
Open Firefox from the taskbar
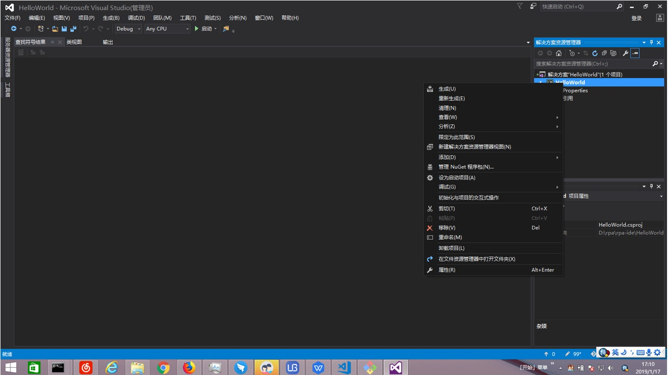point(189,368)
